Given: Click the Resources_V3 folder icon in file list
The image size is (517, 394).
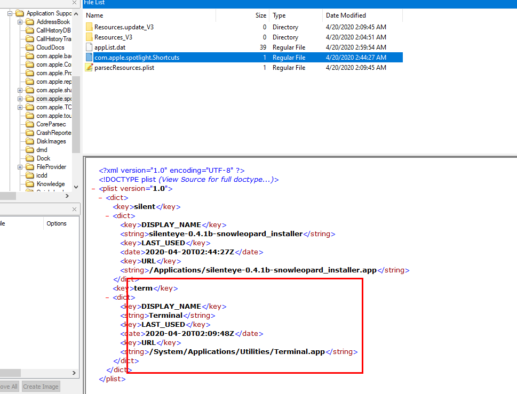Looking at the screenshot, I should 89,37.
